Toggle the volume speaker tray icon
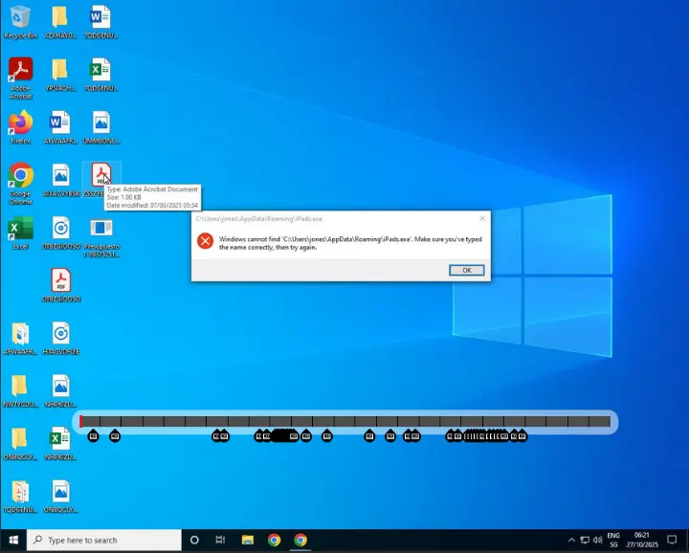The image size is (689, 553). pyautogui.click(x=597, y=540)
